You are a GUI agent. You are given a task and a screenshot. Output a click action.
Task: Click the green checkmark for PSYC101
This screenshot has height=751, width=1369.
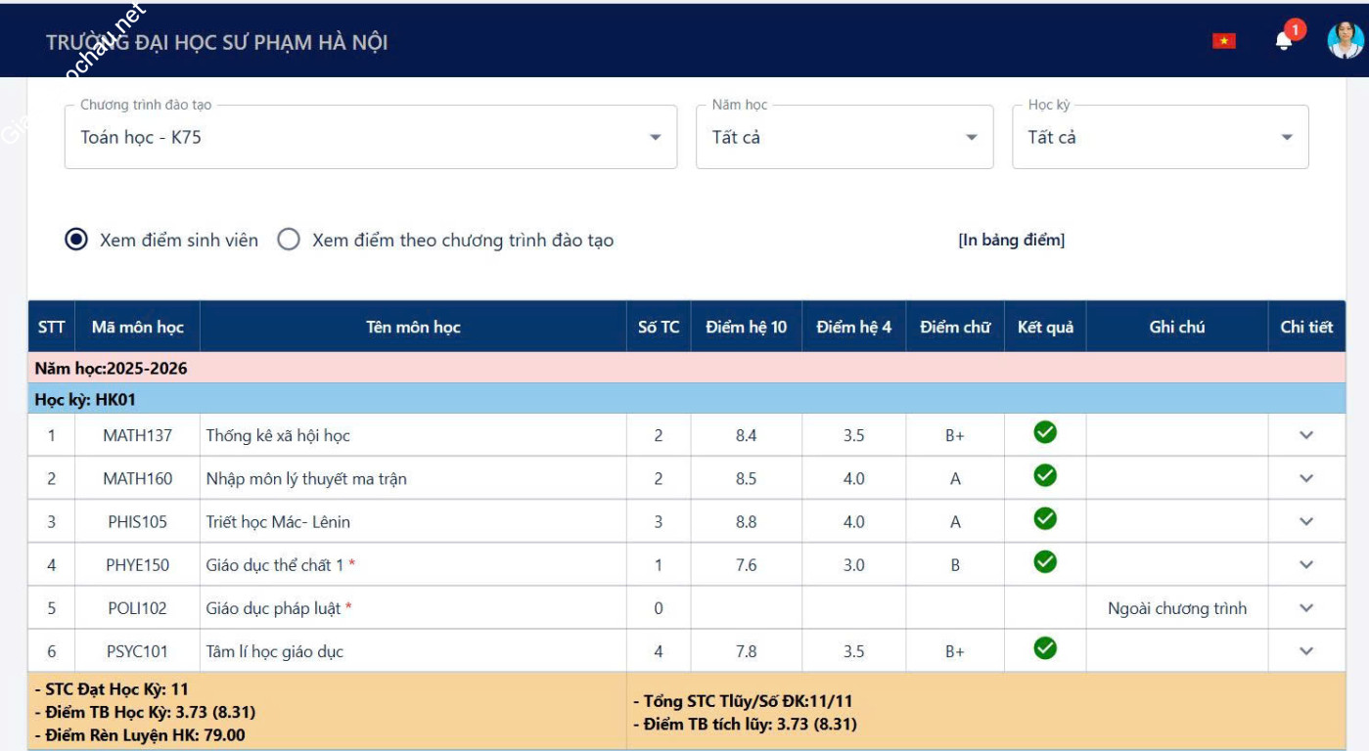click(x=1045, y=647)
